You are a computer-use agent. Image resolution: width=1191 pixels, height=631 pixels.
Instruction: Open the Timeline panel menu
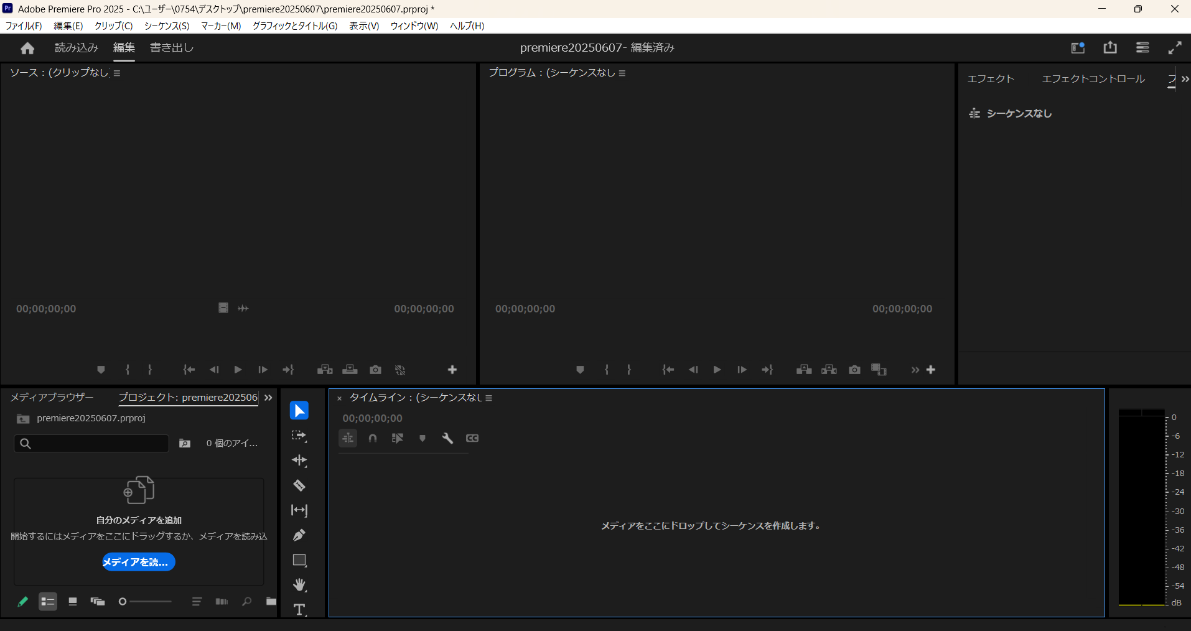489,398
